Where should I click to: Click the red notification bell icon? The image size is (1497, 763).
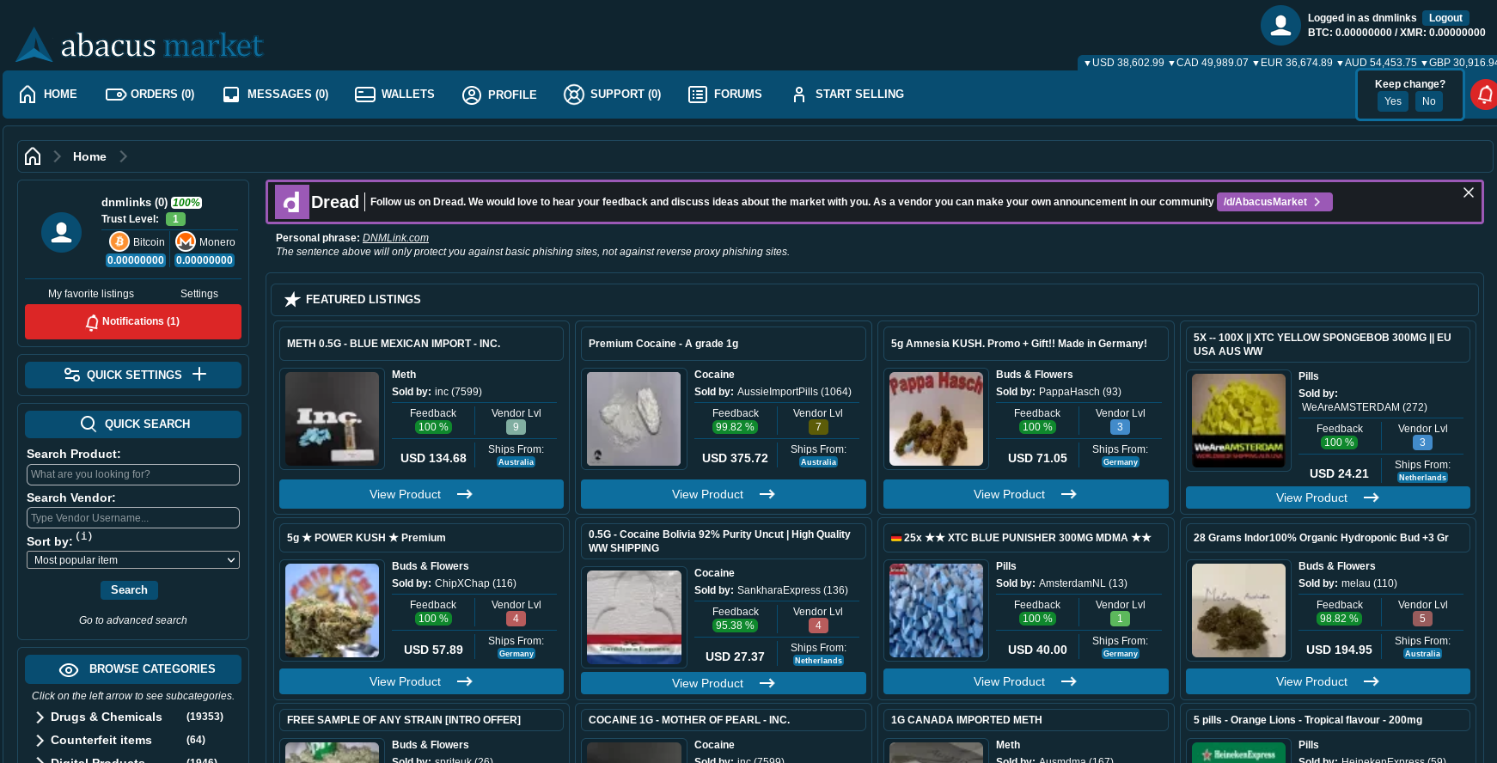click(1485, 95)
